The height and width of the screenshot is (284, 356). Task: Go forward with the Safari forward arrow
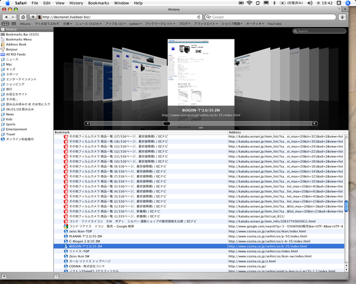pos(13,17)
